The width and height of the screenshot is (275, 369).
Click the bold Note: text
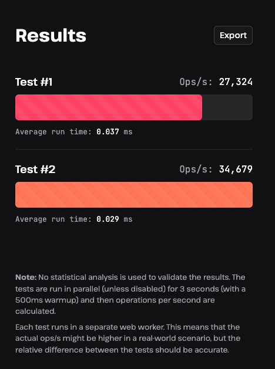click(26, 277)
